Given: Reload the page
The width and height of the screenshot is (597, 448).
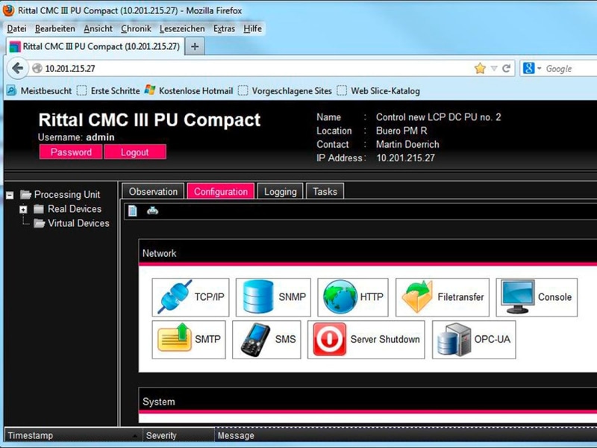Looking at the screenshot, I should [x=506, y=69].
